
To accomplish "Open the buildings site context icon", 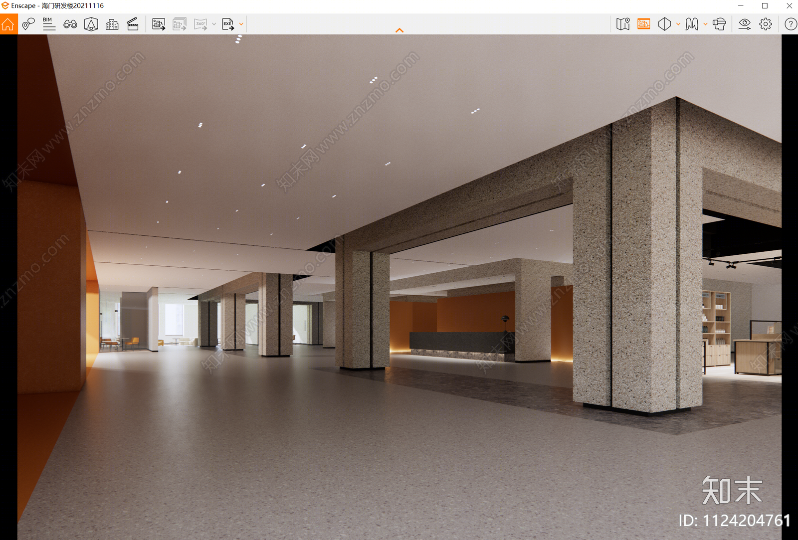I will tap(112, 24).
